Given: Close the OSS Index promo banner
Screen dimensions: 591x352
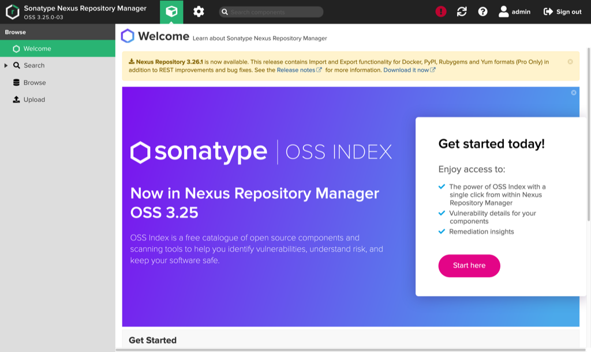Looking at the screenshot, I should click(x=574, y=93).
